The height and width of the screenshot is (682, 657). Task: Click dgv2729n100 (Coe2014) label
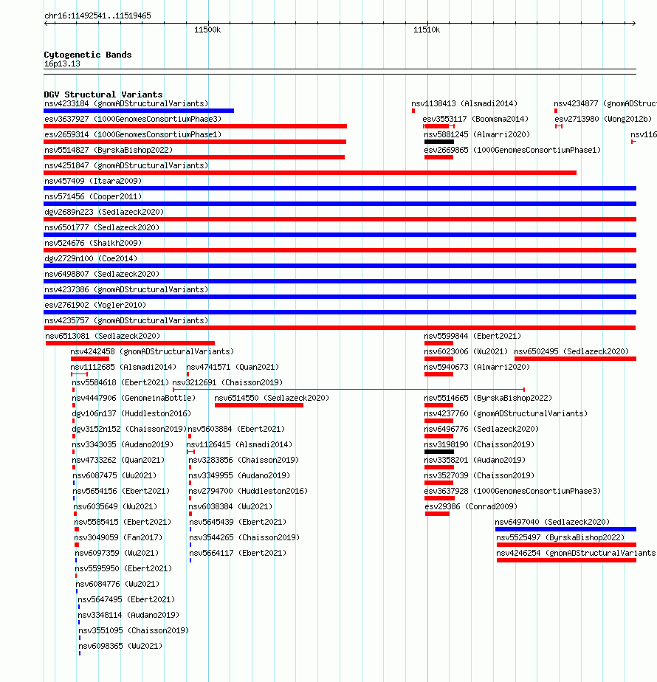tap(91, 259)
